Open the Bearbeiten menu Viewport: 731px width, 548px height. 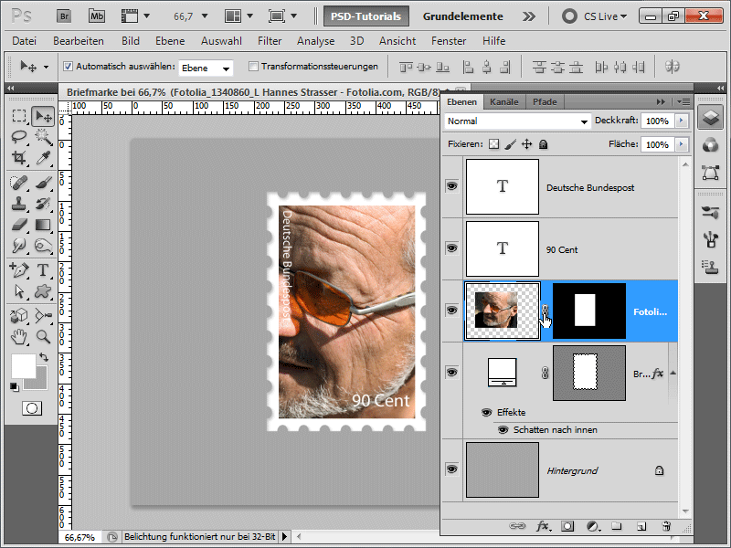pos(79,41)
